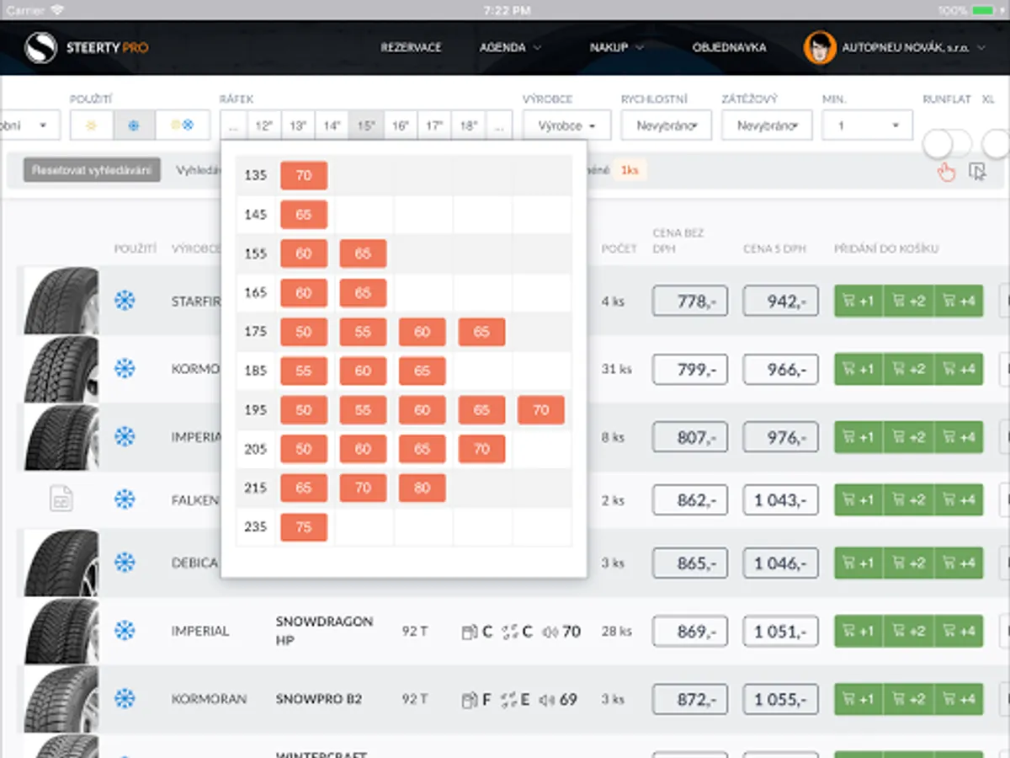Image resolution: width=1010 pixels, height=758 pixels.
Task: Click wet grip icon in Snowdragon HP row
Action: pyautogui.click(x=509, y=631)
